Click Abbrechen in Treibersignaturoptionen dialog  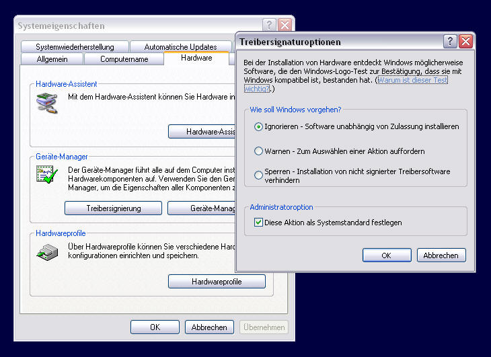click(x=441, y=255)
